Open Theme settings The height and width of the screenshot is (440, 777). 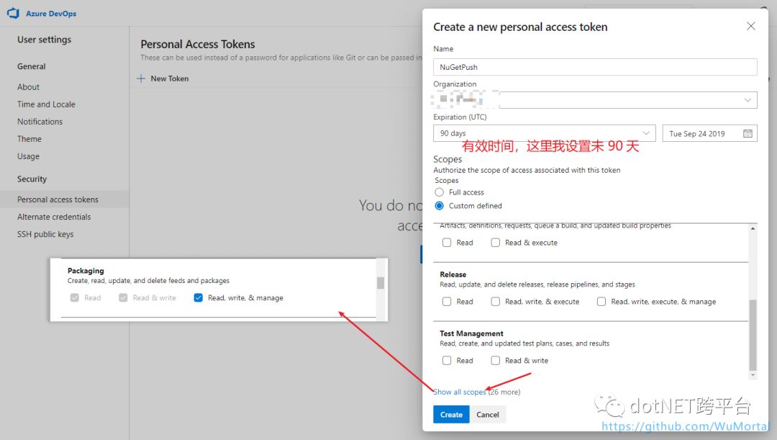point(29,139)
